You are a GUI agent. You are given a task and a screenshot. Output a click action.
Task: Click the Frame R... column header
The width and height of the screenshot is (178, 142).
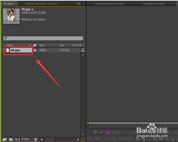point(78,45)
